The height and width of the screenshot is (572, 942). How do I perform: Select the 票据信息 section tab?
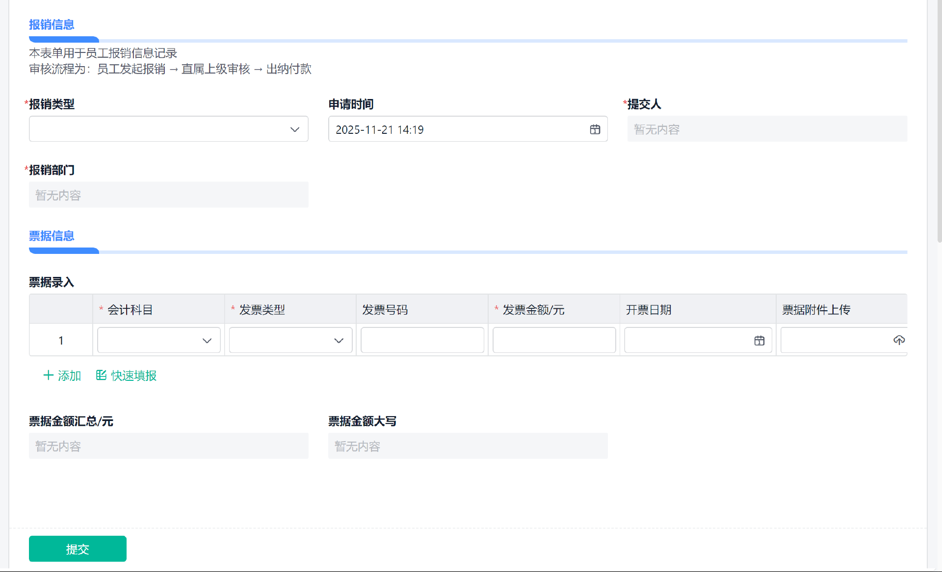(52, 236)
